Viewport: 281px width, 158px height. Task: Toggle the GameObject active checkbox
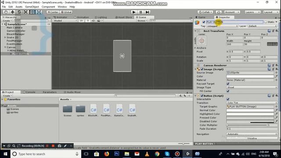coord(204,22)
